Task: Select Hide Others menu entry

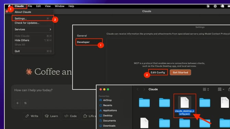Action: (x=33, y=40)
